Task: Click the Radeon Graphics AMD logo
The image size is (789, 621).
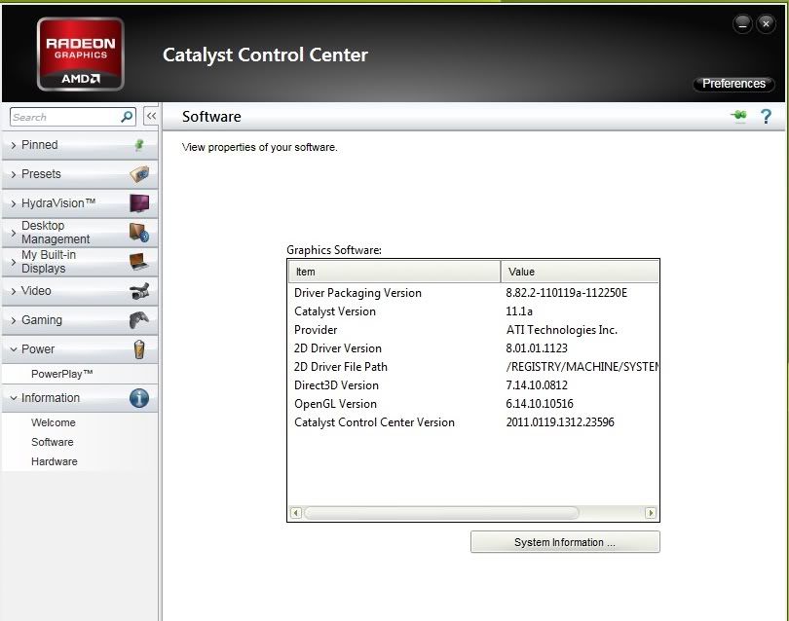Action: (81, 54)
